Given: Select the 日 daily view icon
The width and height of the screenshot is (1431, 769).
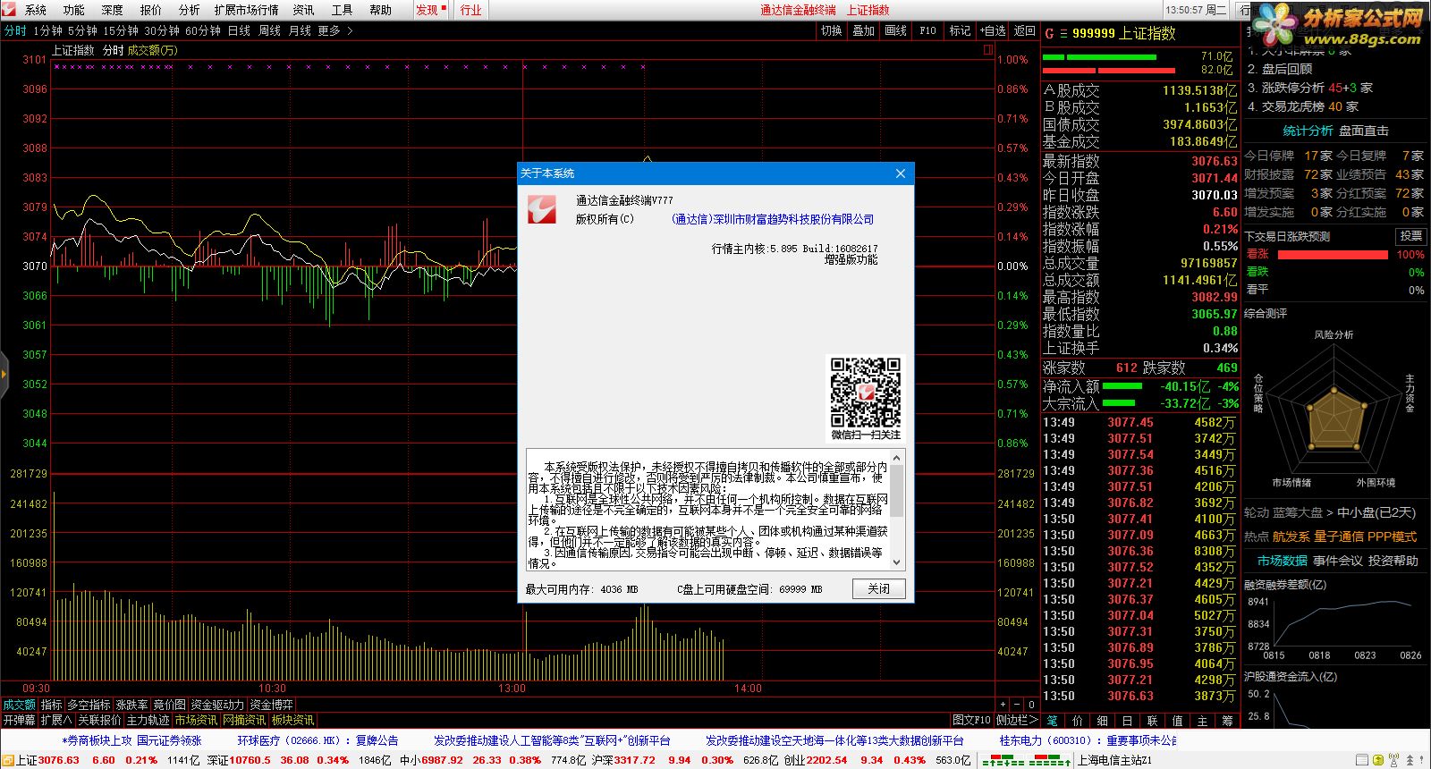Looking at the screenshot, I should [1128, 720].
